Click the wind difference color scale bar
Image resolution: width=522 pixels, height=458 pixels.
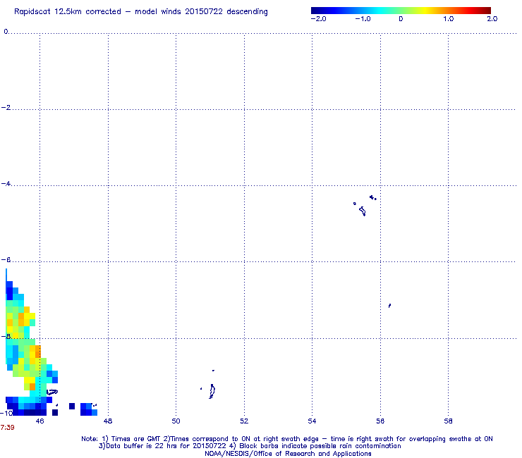tap(401, 11)
